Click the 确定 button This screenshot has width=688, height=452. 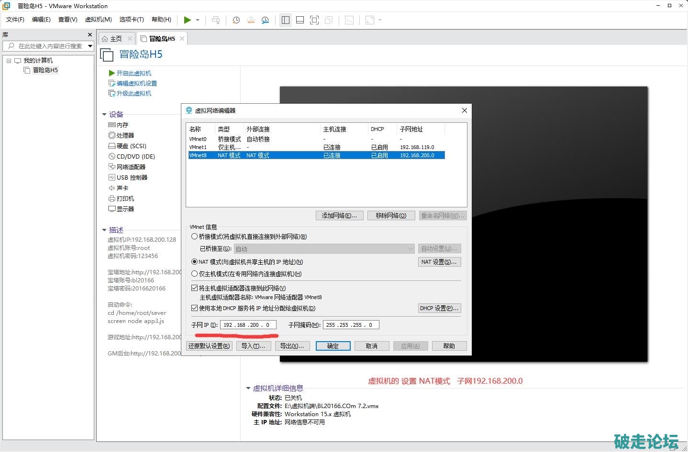point(333,346)
